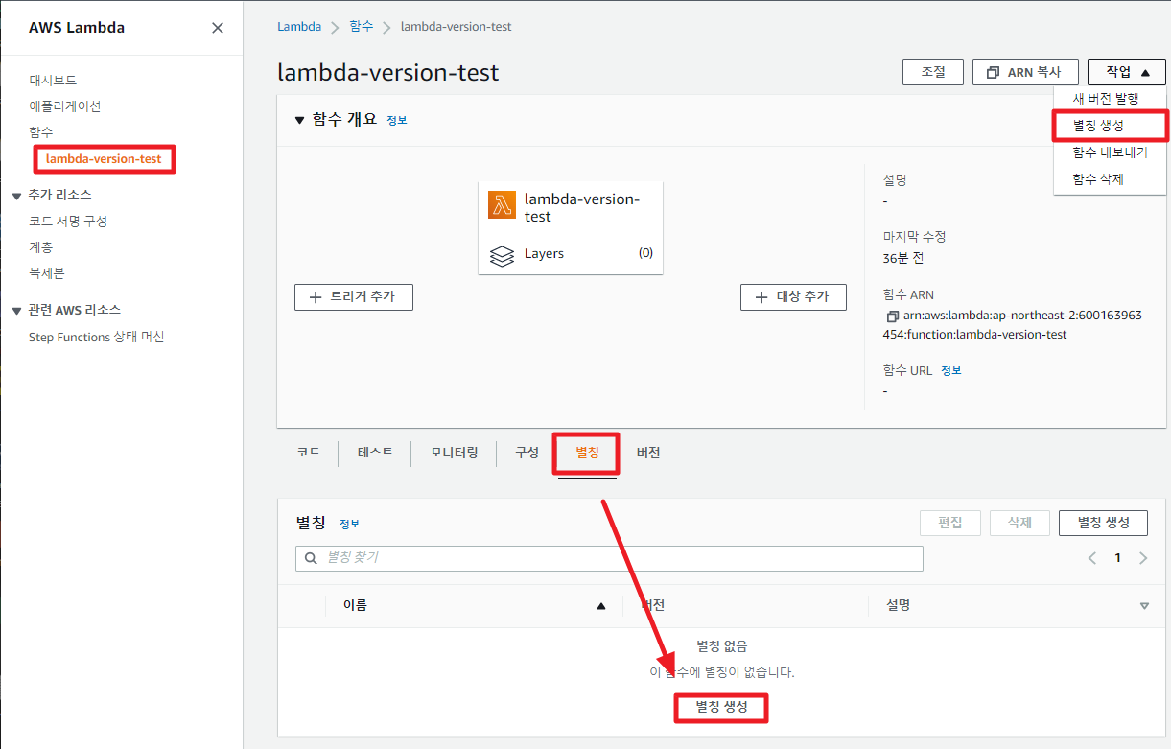Image resolution: width=1171 pixels, height=749 pixels.
Task: Collapse the 함수 개요 section
Action: click(x=299, y=120)
